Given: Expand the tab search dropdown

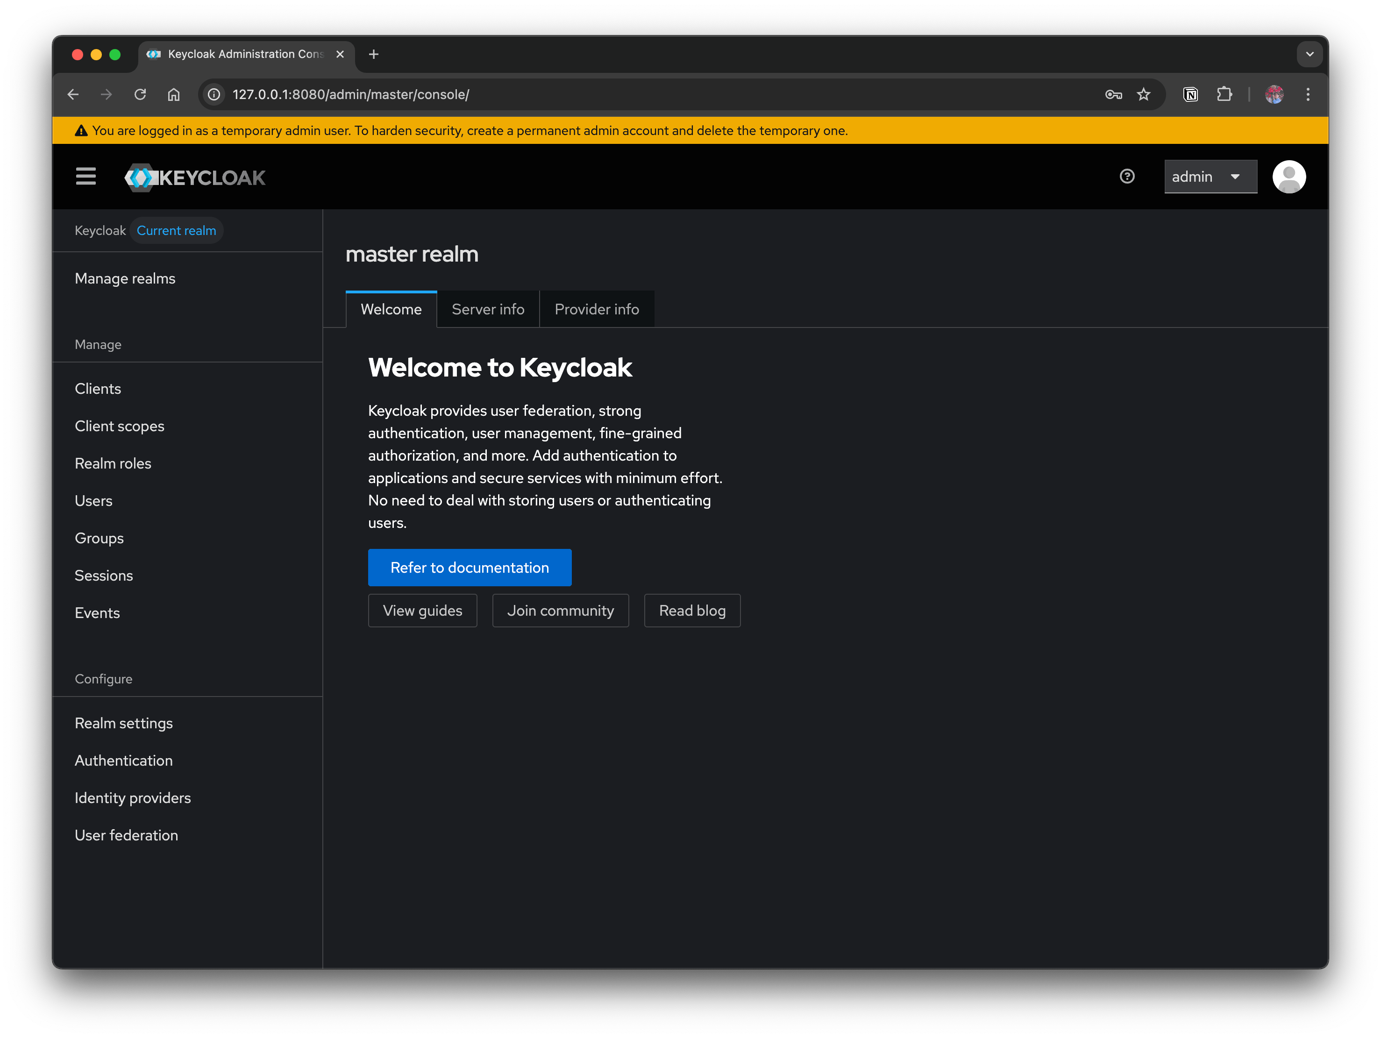Looking at the screenshot, I should (1309, 54).
